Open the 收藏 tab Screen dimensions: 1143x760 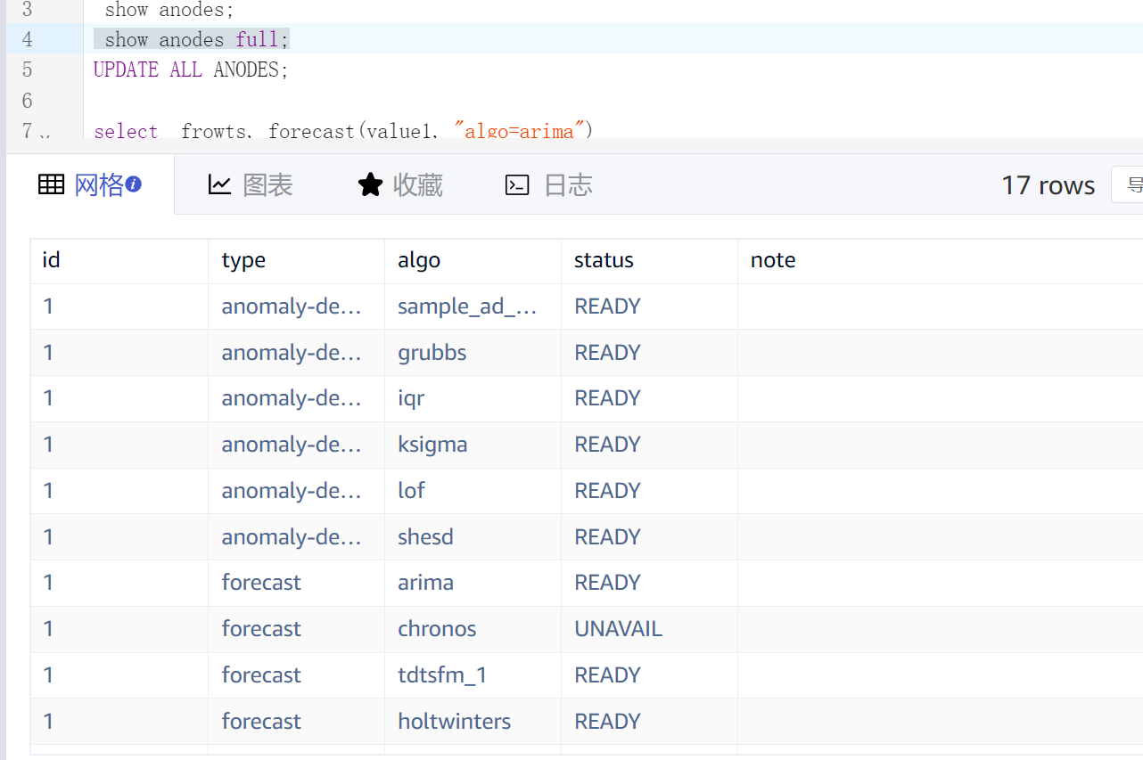[417, 184]
